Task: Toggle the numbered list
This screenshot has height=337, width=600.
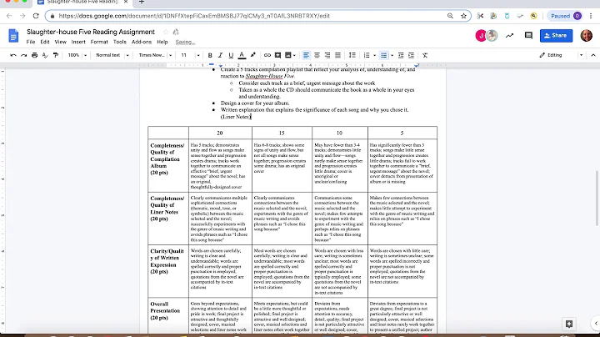Action: point(367,55)
